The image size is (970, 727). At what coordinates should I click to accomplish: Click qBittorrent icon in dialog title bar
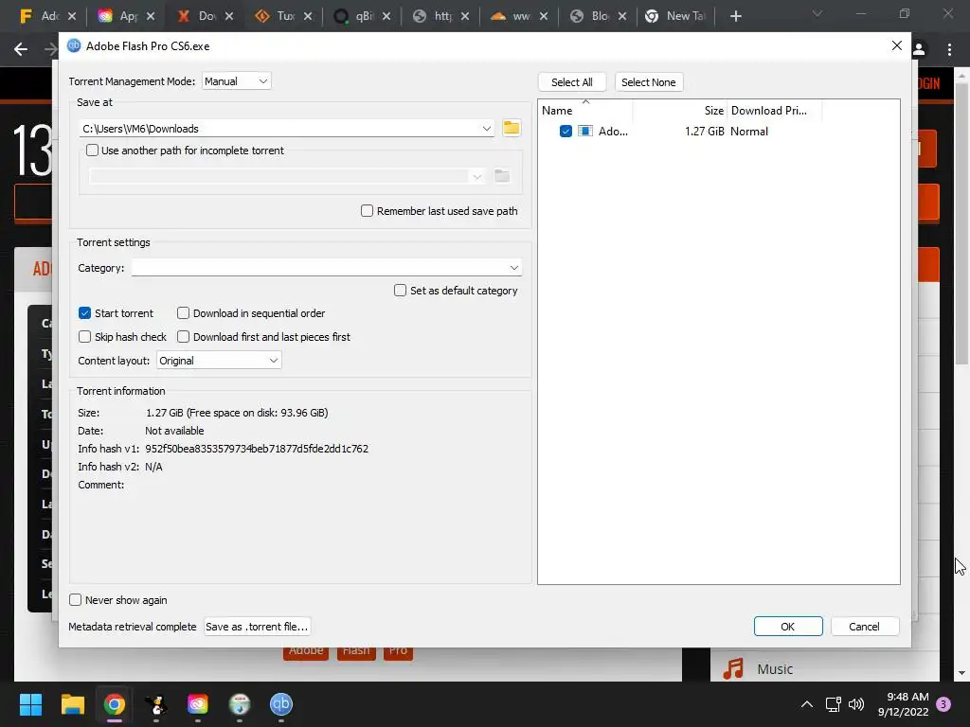pos(74,45)
